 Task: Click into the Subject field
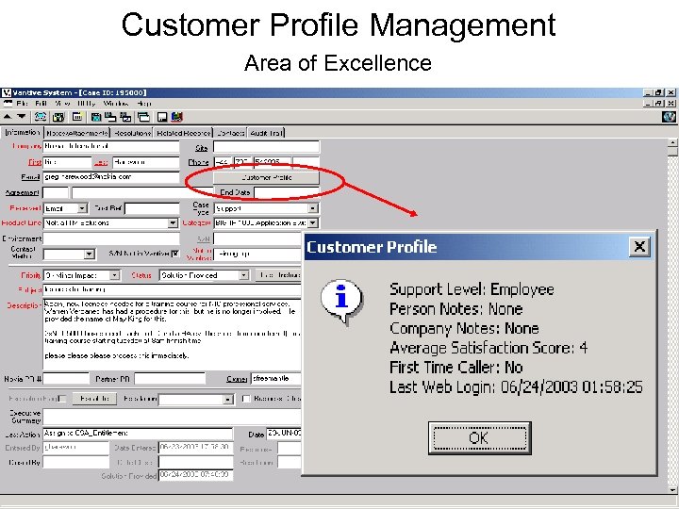click(x=172, y=289)
